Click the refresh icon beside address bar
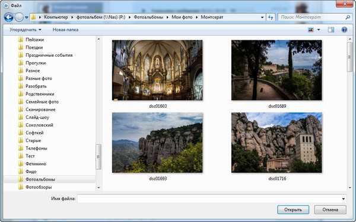The image size is (356, 222). point(271,17)
